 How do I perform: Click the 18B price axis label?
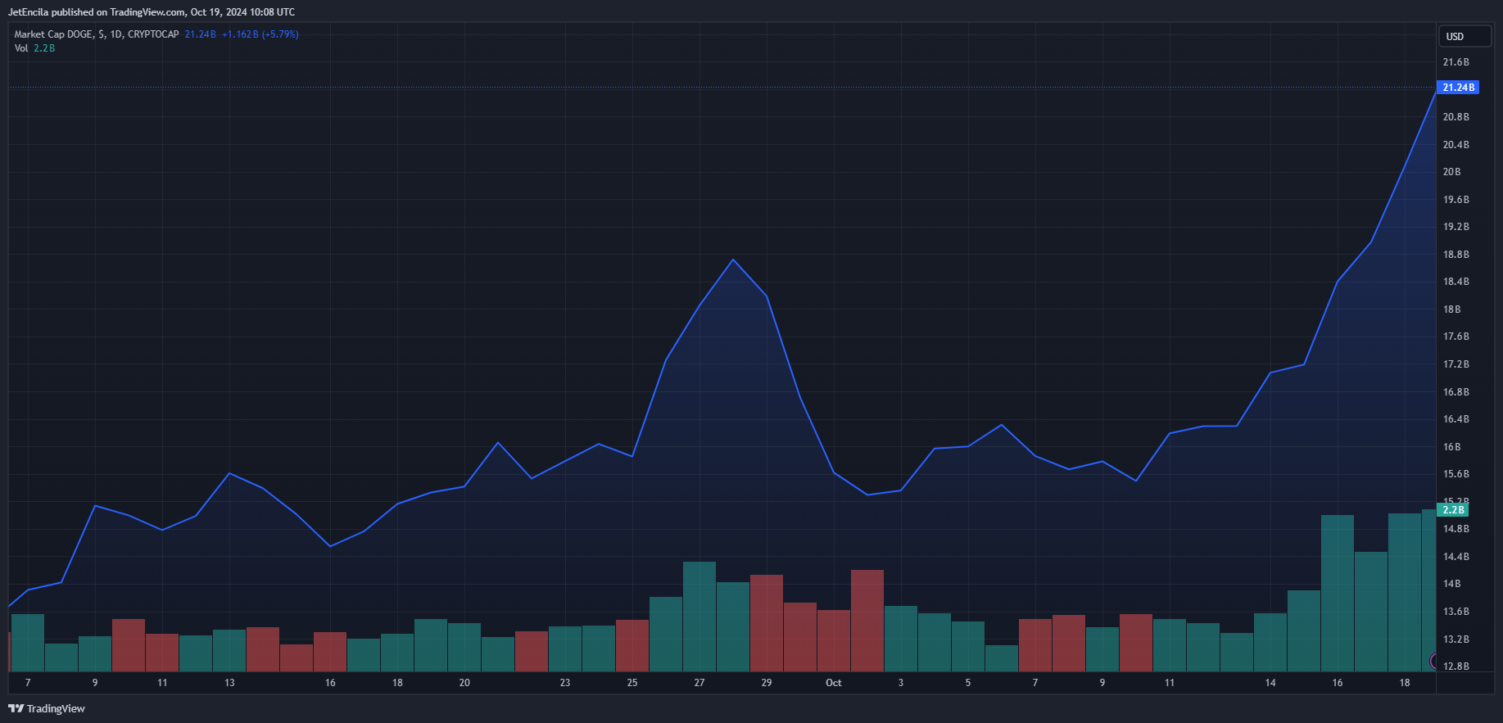[x=1452, y=310]
